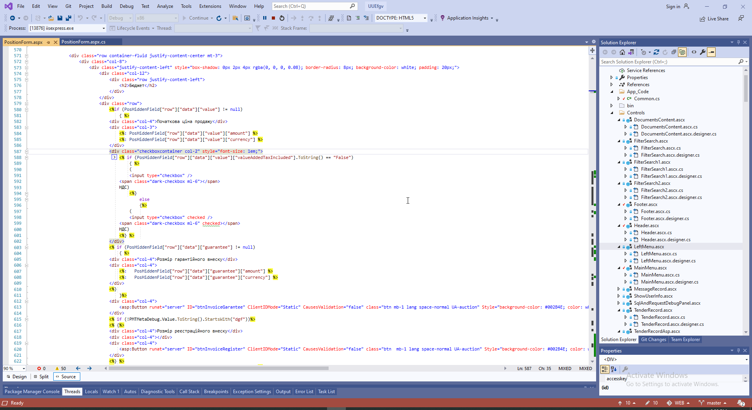Click the horizontal scrollbar of code editor
The image size is (752, 410).
(x=219, y=368)
